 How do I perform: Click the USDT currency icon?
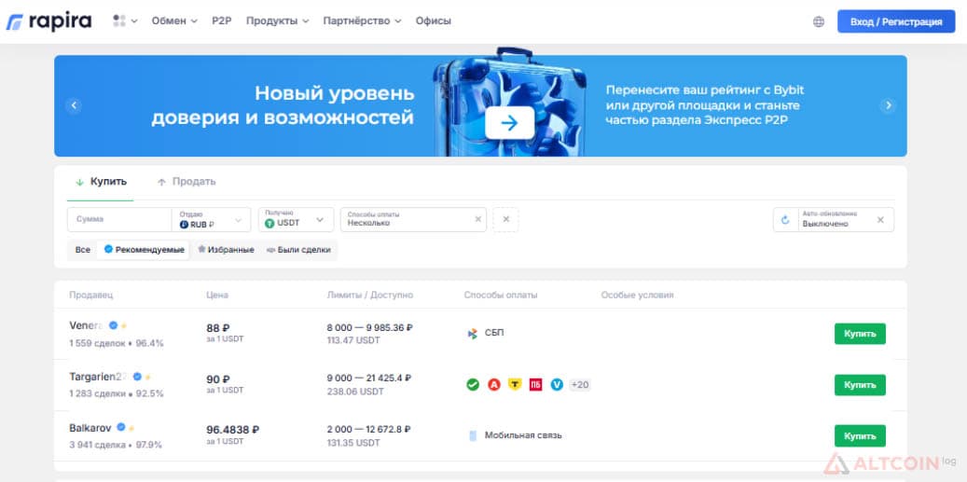pyautogui.click(x=269, y=223)
